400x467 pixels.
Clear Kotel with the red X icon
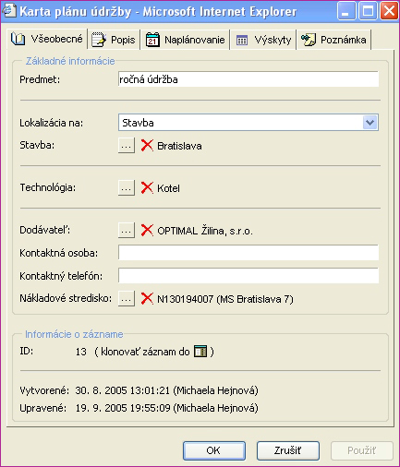[x=147, y=187]
